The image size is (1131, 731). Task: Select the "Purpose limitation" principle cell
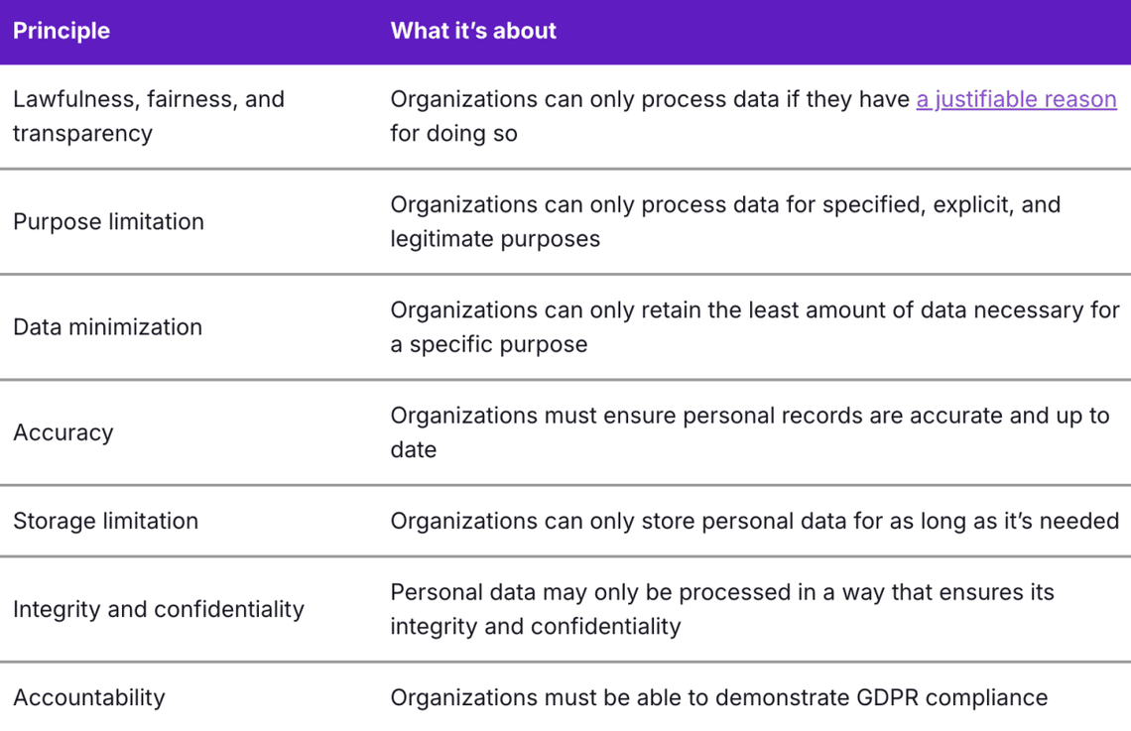point(108,221)
